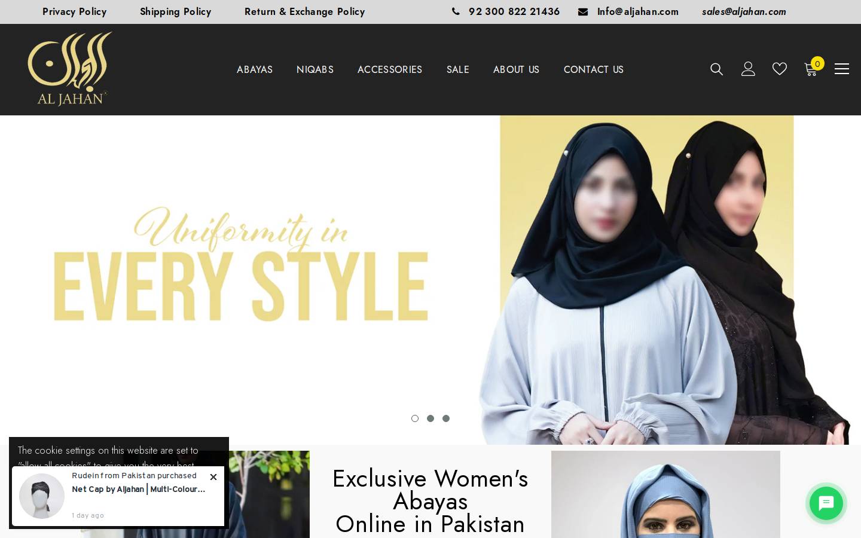The height and width of the screenshot is (538, 861).
Task: Open the Contact Us page
Action: click(594, 69)
